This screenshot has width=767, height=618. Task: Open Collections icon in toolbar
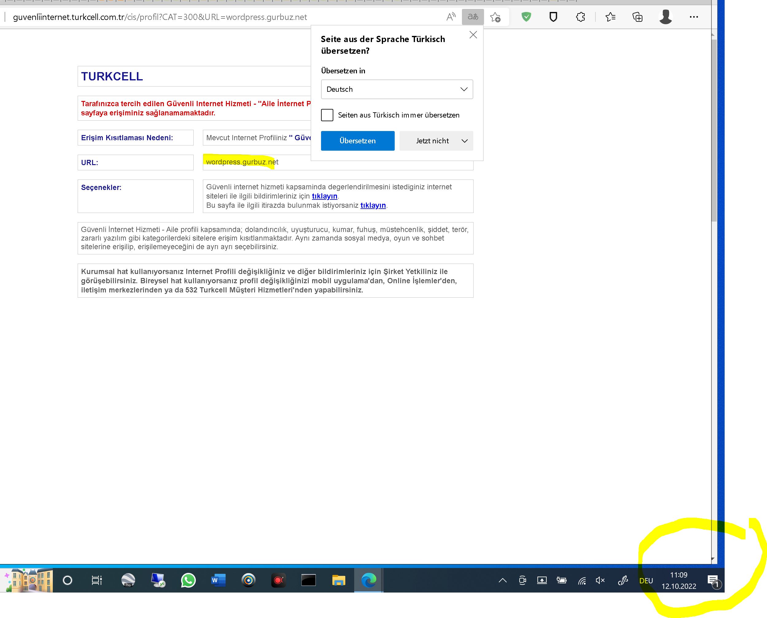click(x=637, y=17)
